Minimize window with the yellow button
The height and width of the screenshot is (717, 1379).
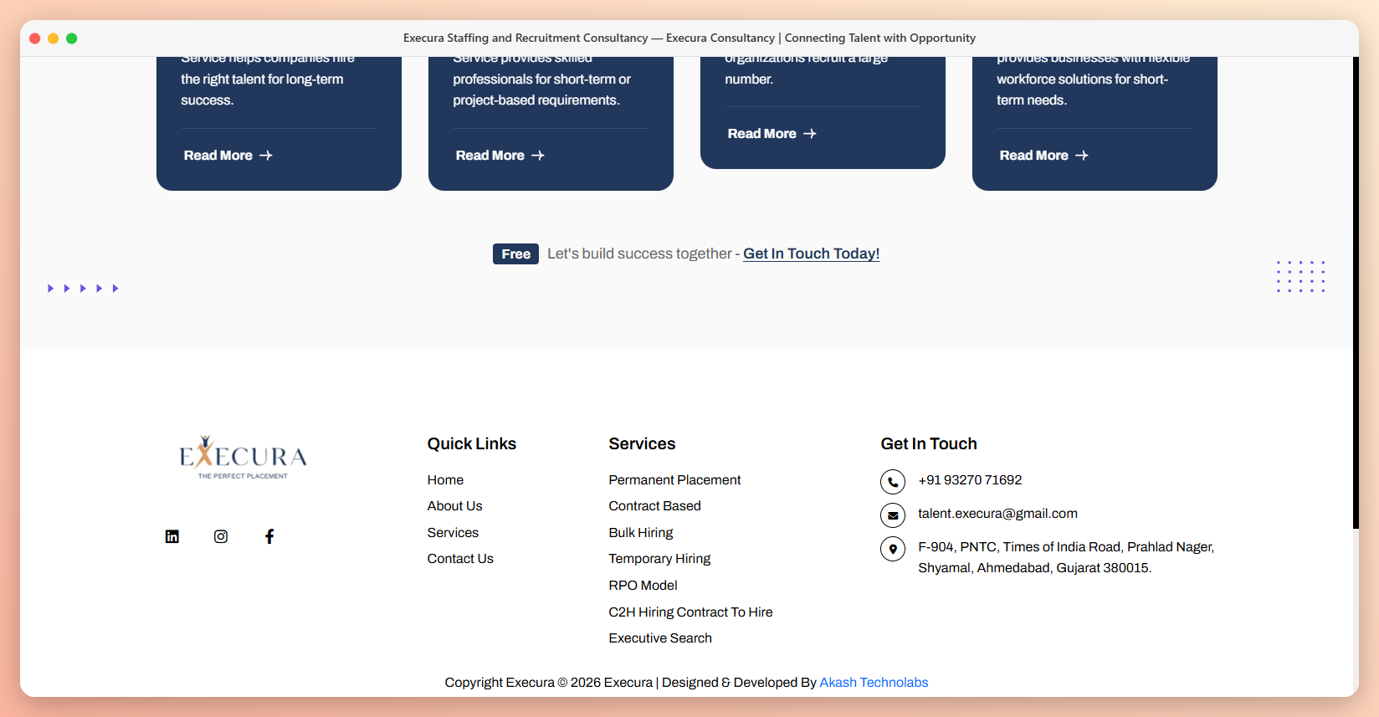[x=54, y=38]
